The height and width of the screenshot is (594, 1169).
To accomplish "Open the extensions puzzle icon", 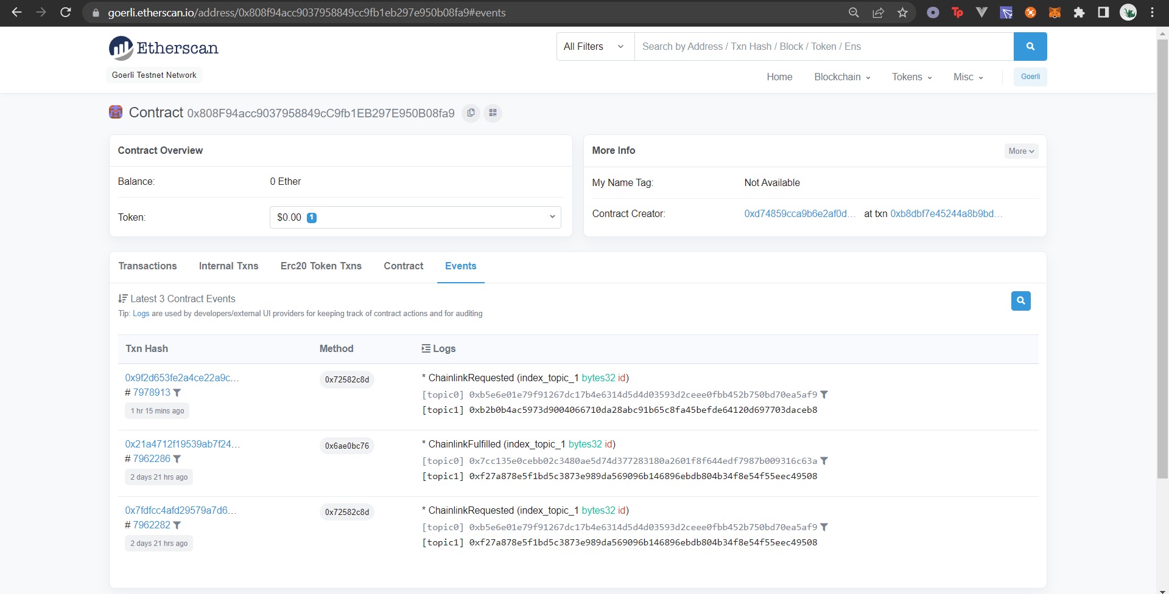I will [1079, 12].
